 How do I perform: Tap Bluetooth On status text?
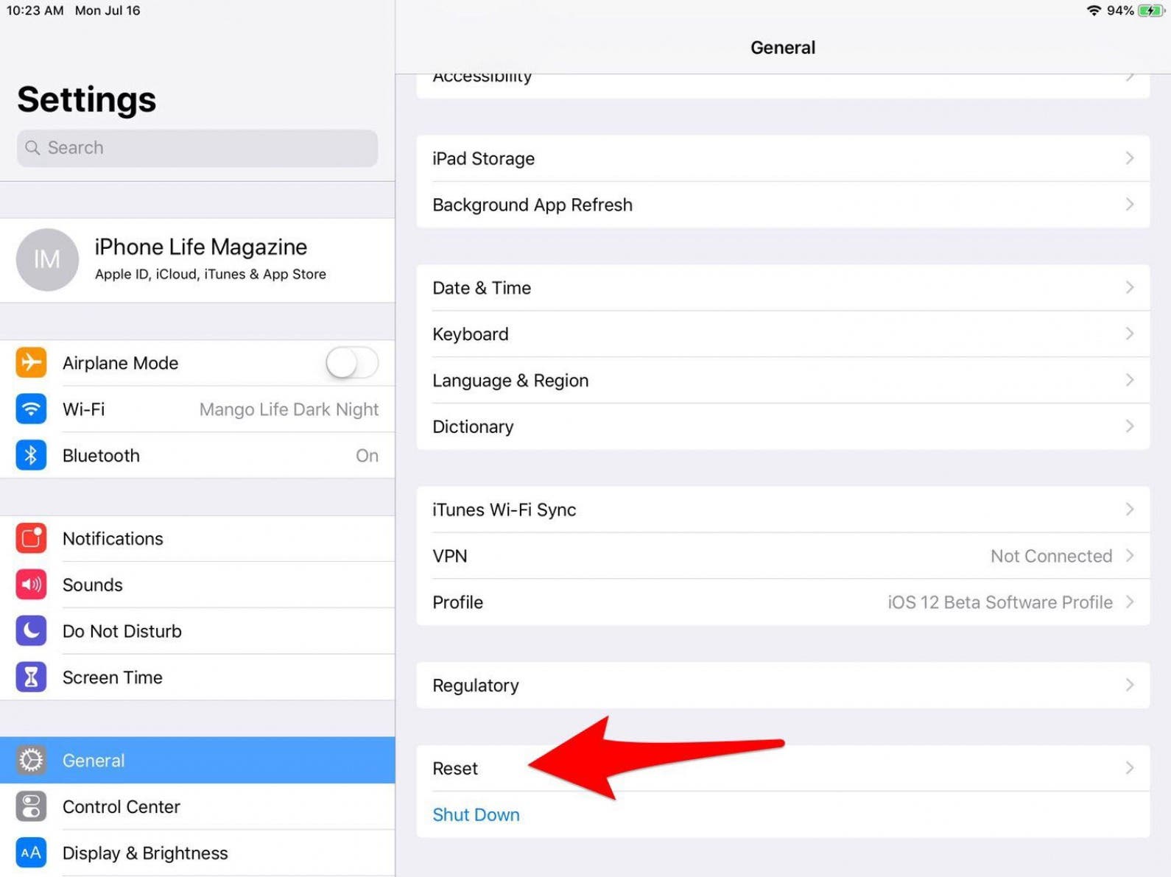tap(367, 456)
